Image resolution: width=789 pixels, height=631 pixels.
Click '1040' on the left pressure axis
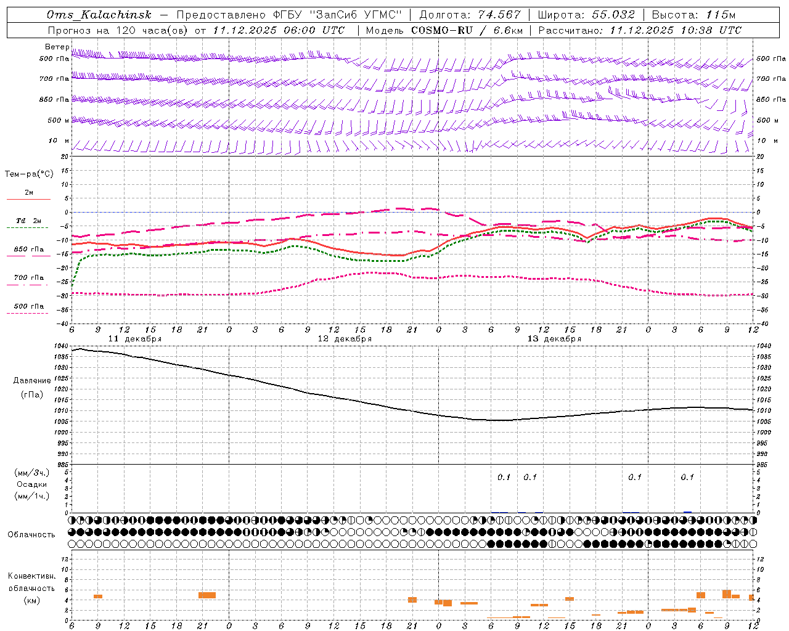[60, 346]
